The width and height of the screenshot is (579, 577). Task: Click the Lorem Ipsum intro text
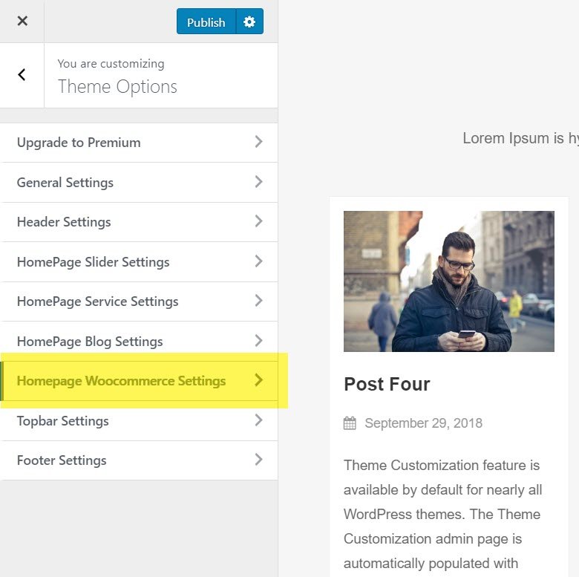click(520, 138)
